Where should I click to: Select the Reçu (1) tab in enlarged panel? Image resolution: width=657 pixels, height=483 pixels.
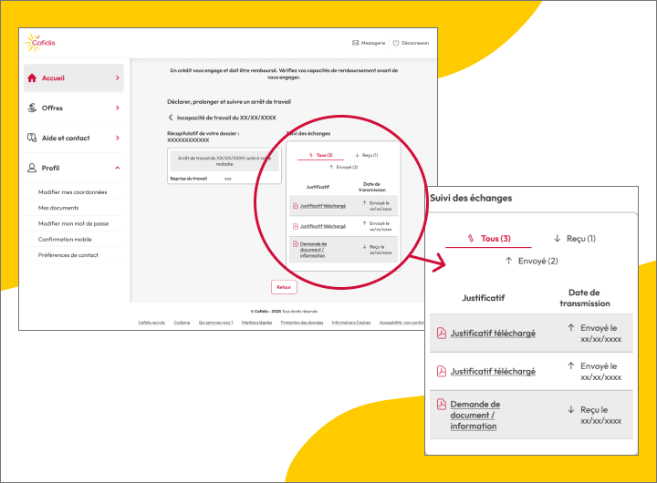[x=574, y=239]
